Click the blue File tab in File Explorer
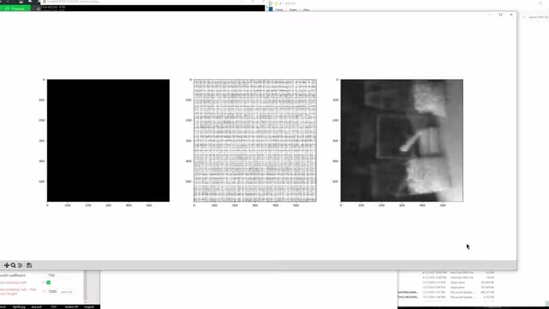The image size is (549, 309). click(271, 9)
